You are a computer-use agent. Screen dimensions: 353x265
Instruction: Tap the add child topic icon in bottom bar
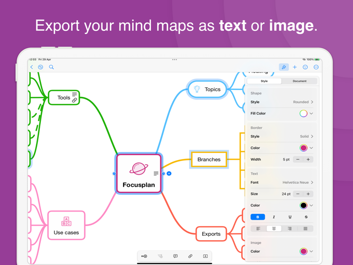coord(144,256)
